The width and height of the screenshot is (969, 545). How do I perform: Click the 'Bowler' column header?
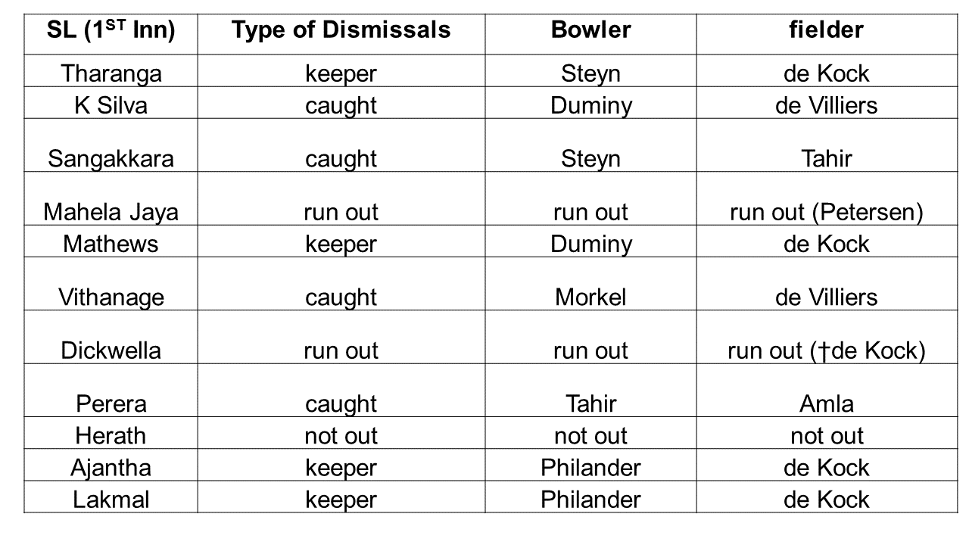tap(590, 30)
